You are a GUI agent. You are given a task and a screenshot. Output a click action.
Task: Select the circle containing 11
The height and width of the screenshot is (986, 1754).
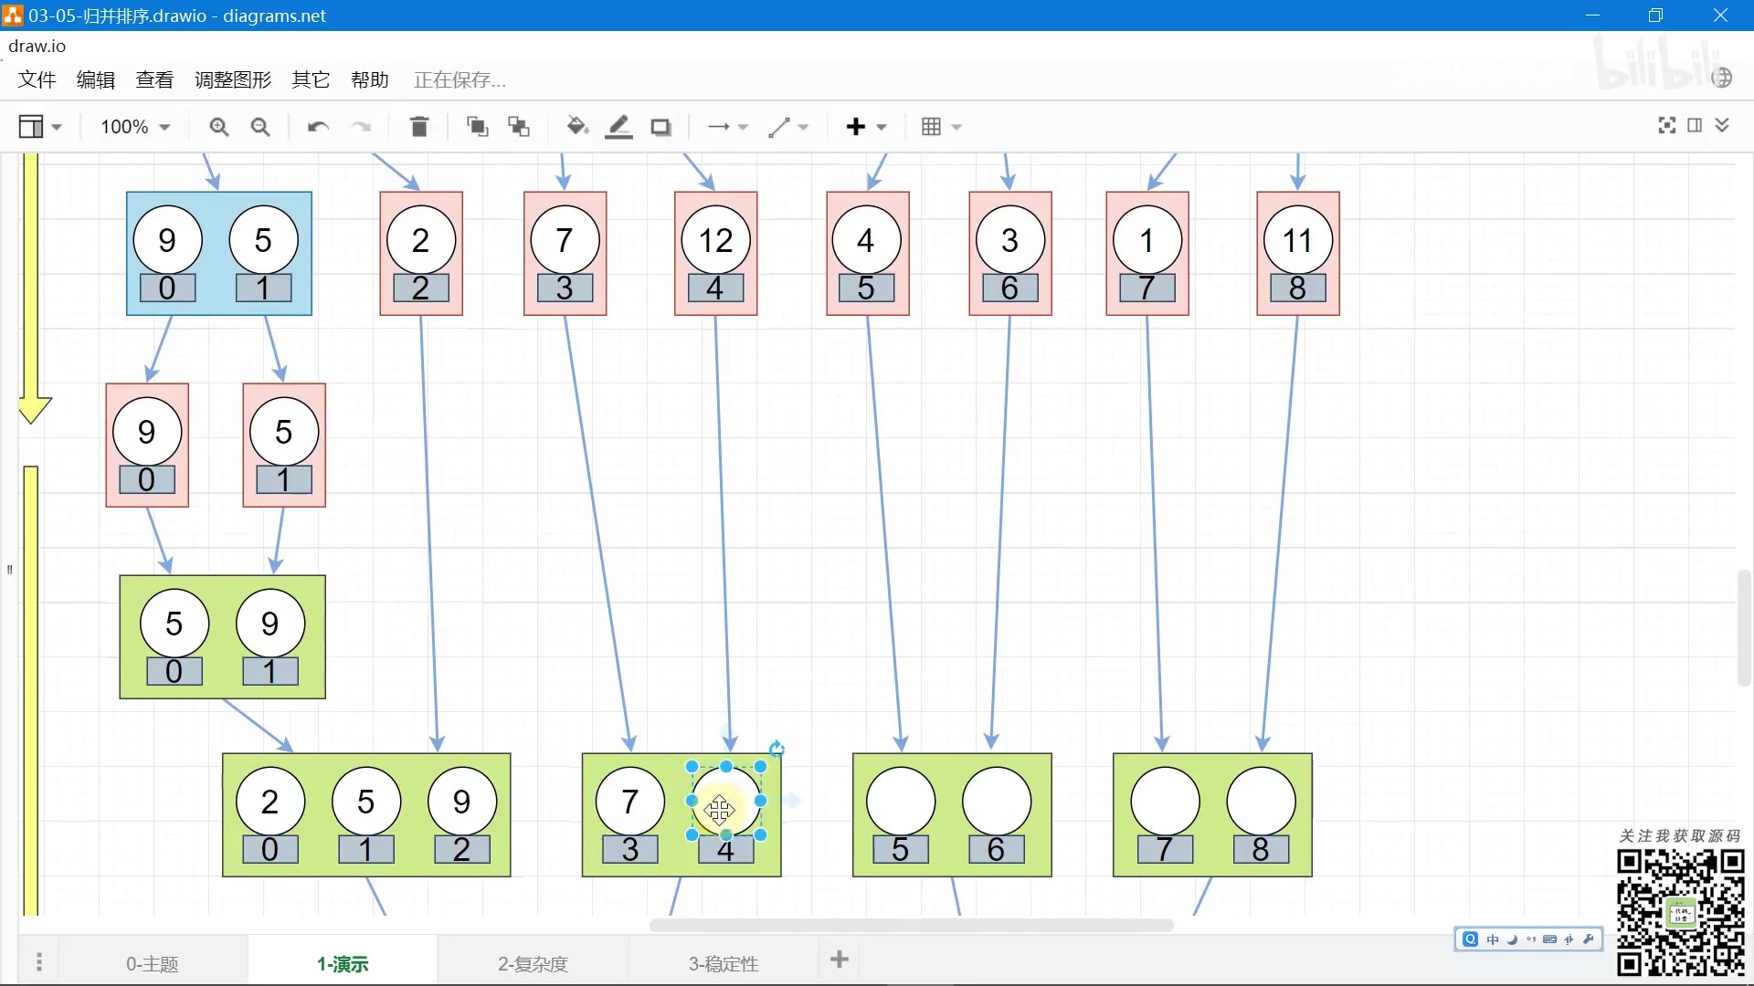tap(1297, 240)
